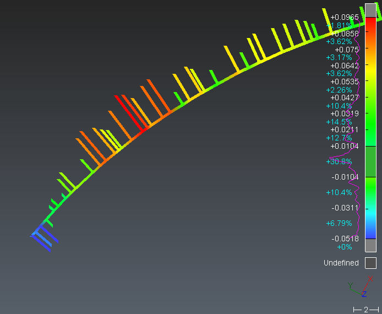
Task: Select the +0.0965 maximum value label
Action: coord(344,18)
